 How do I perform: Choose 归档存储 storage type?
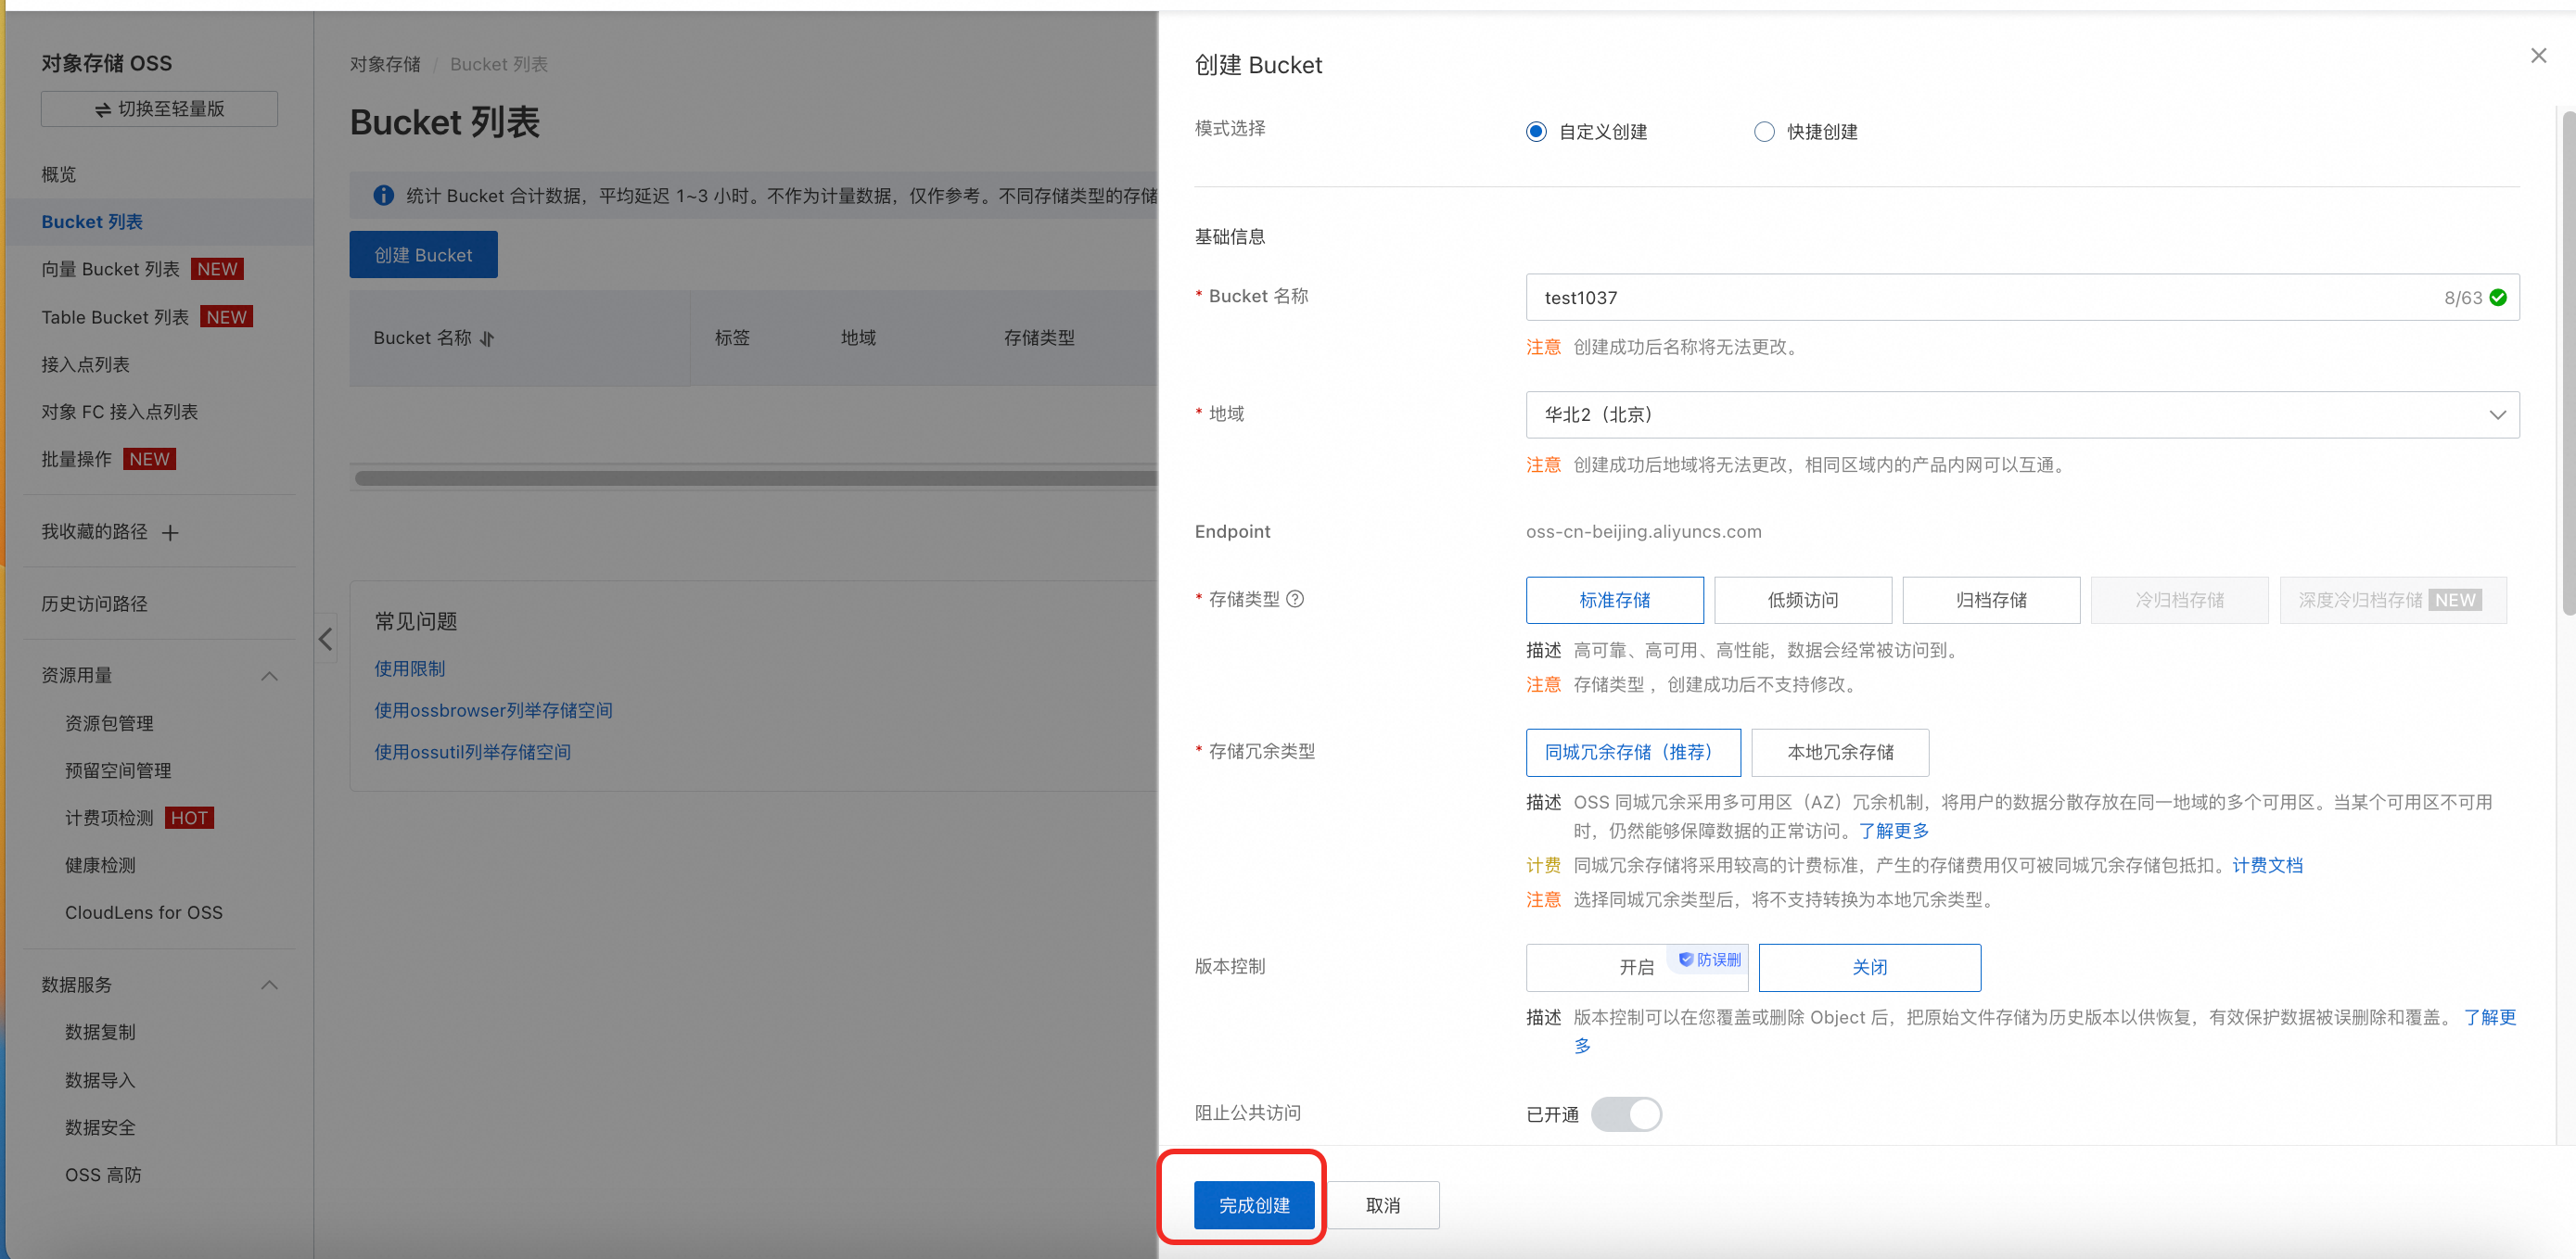tap(1991, 600)
